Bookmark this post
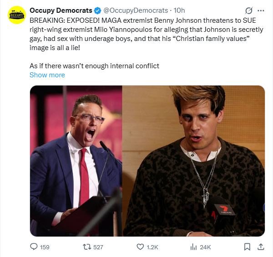 [247, 247]
